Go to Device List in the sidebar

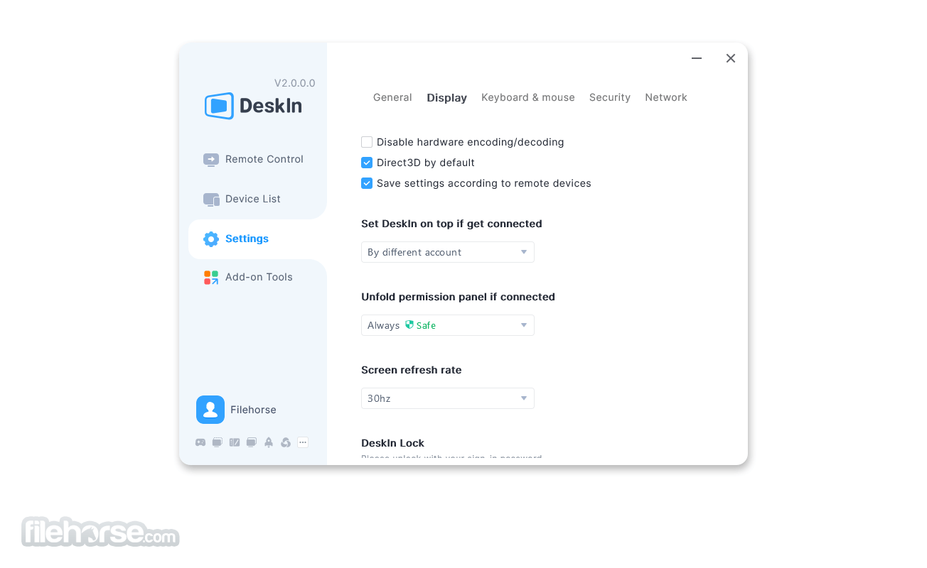(x=242, y=199)
